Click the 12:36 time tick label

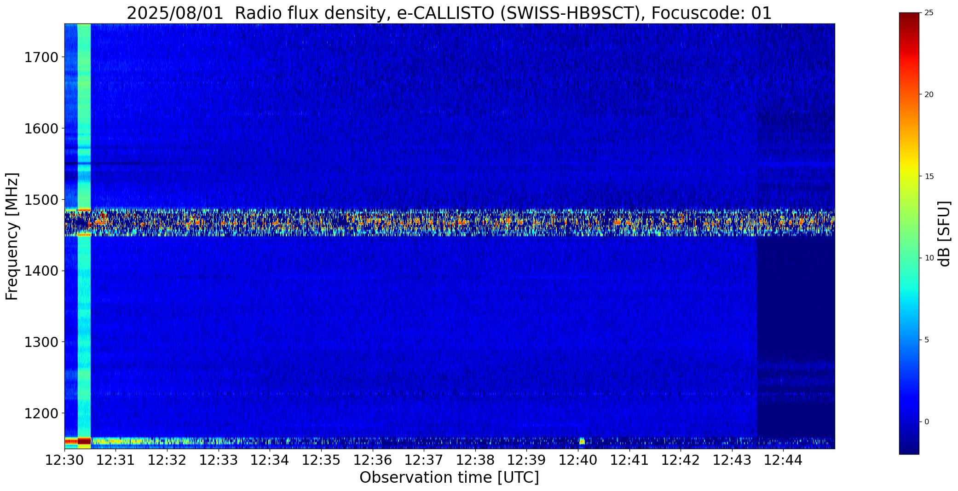pyautogui.click(x=373, y=460)
